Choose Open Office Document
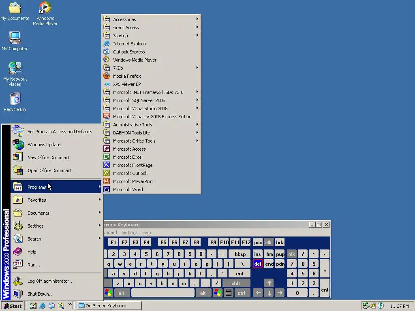Image resolution: width=415 pixels, height=311 pixels. click(56, 170)
